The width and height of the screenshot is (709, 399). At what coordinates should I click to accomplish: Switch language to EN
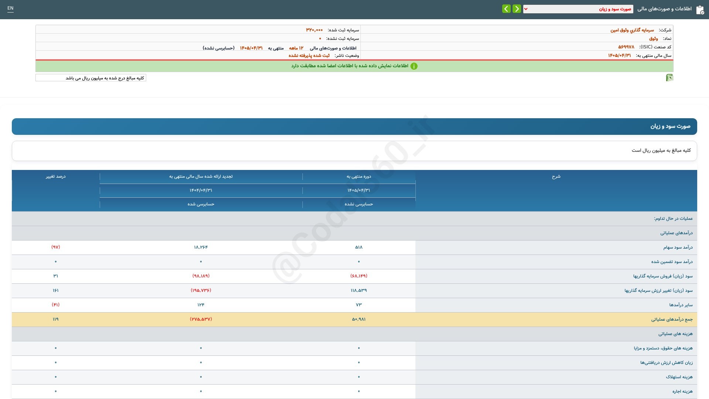tap(10, 8)
